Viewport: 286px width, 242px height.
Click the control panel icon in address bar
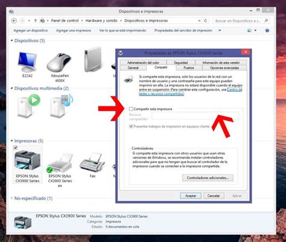tap(42, 21)
